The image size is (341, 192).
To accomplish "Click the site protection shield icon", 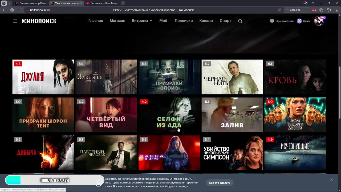I will (27, 10).
